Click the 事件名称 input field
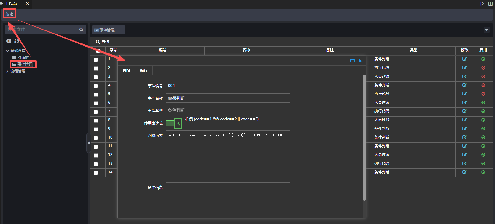This screenshot has height=224, width=495. pos(228,98)
